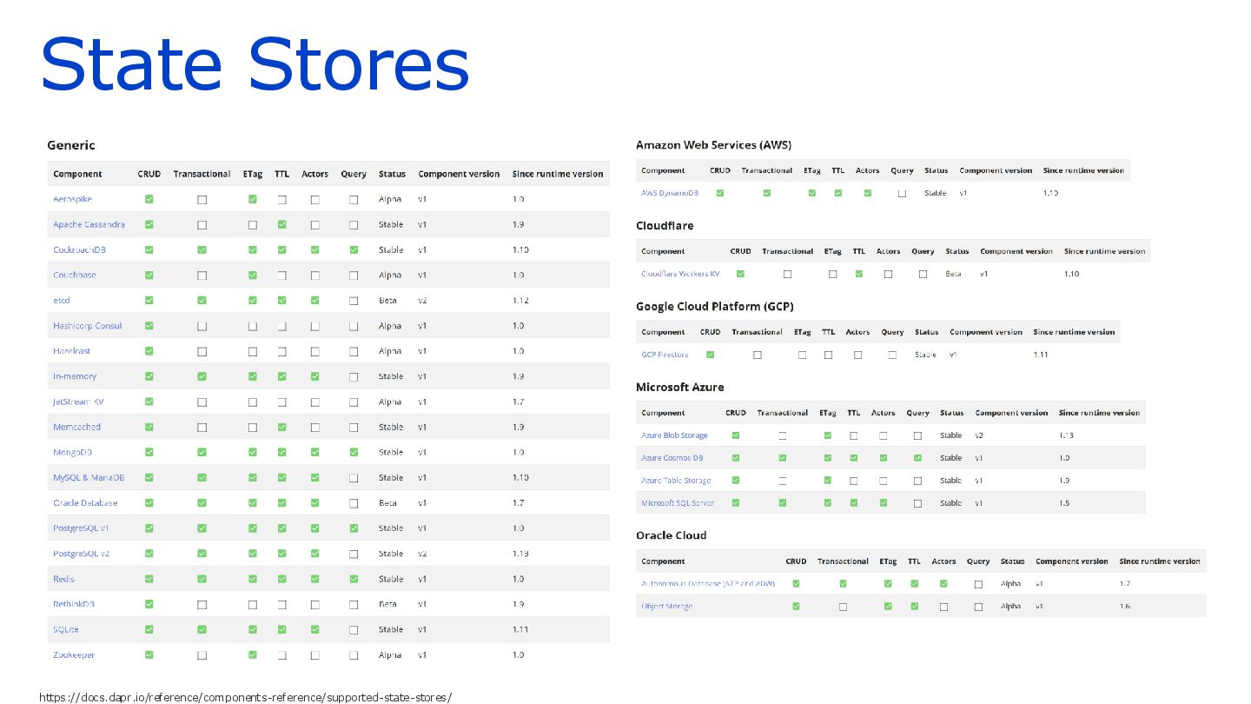Click the Autonomous Database (ATP and ADW) link
This screenshot has width=1251, height=704.
pos(708,584)
